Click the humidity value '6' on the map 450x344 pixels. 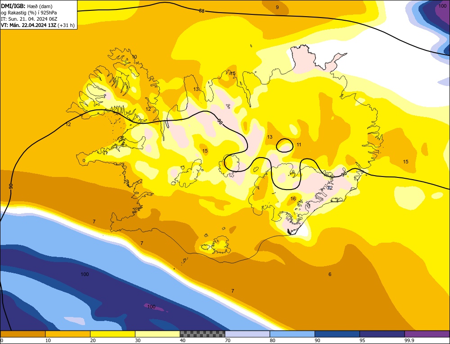[330, 274]
